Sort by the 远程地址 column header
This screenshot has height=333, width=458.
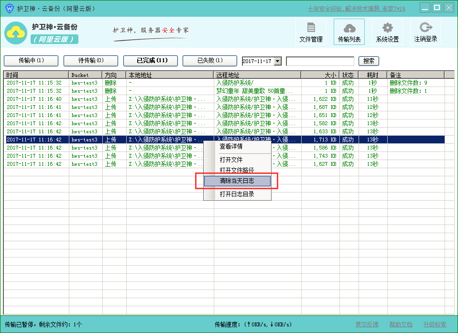coord(257,75)
